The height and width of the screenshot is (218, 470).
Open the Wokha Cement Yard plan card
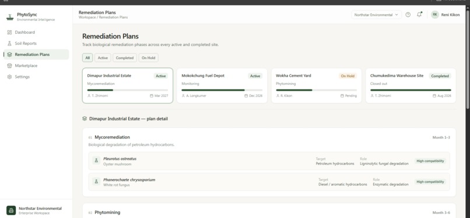pos(317,85)
